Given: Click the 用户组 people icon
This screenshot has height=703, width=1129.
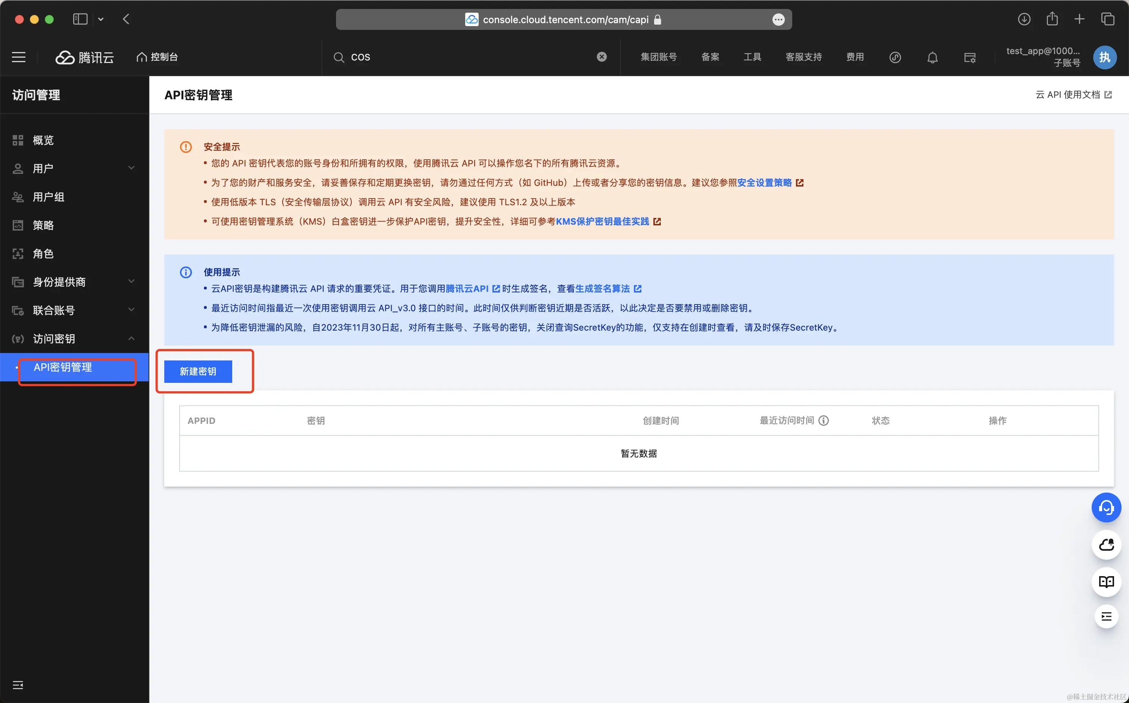Looking at the screenshot, I should [18, 197].
